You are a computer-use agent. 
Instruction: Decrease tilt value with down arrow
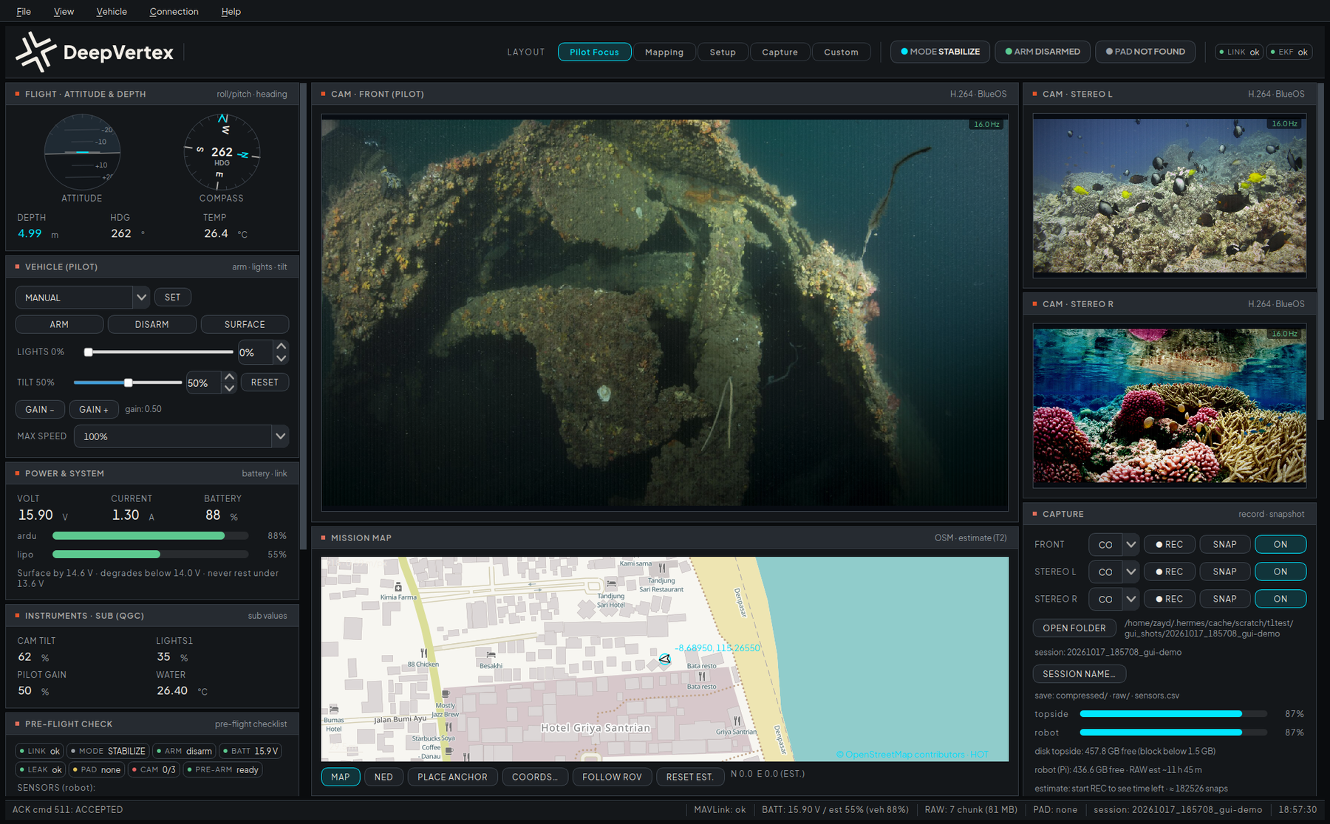tap(229, 388)
